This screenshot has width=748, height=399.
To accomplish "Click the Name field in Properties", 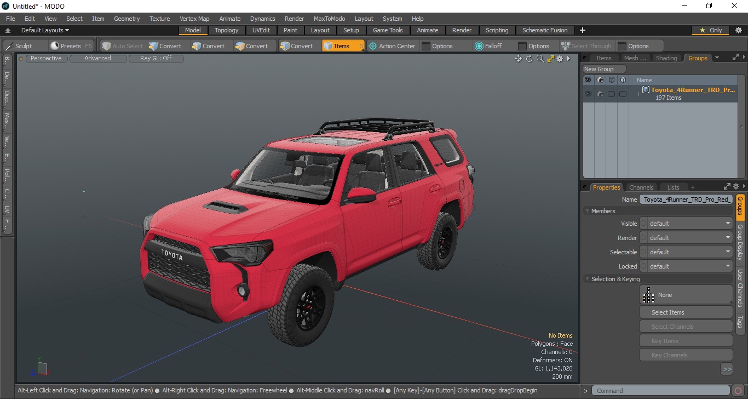I will click(x=686, y=200).
